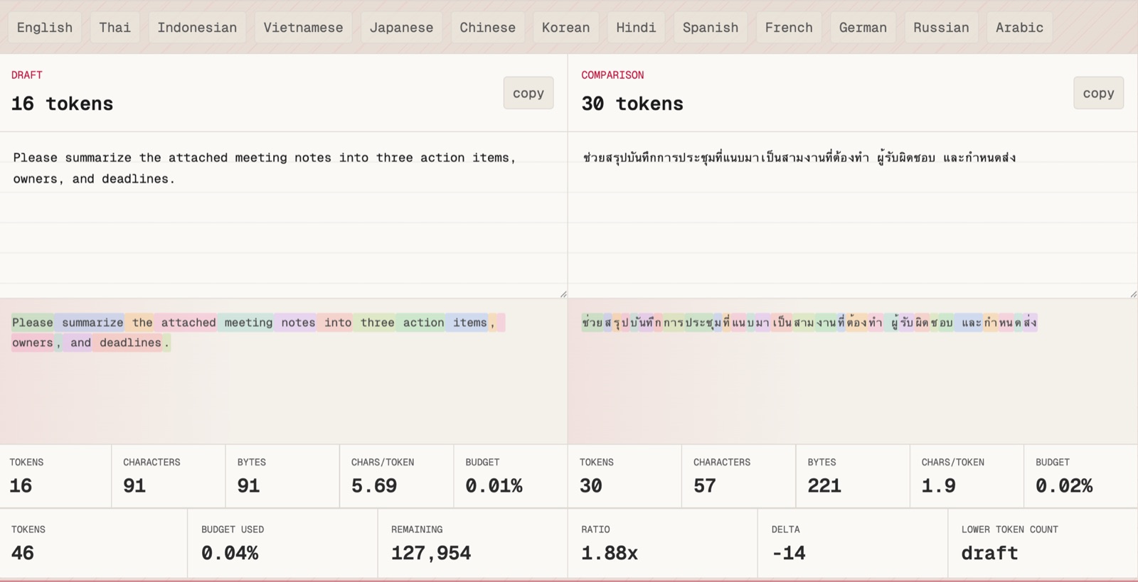Choose the German language button
The height and width of the screenshot is (582, 1138).
tap(863, 28)
